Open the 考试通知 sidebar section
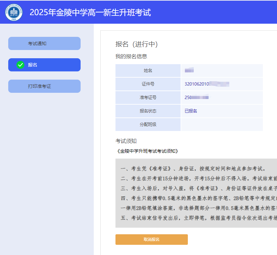Viewport: 277px width, 255px height. pos(44,43)
